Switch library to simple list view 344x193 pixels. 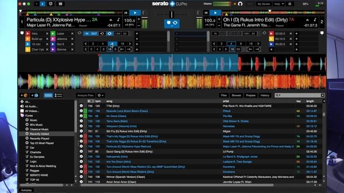point(48,95)
